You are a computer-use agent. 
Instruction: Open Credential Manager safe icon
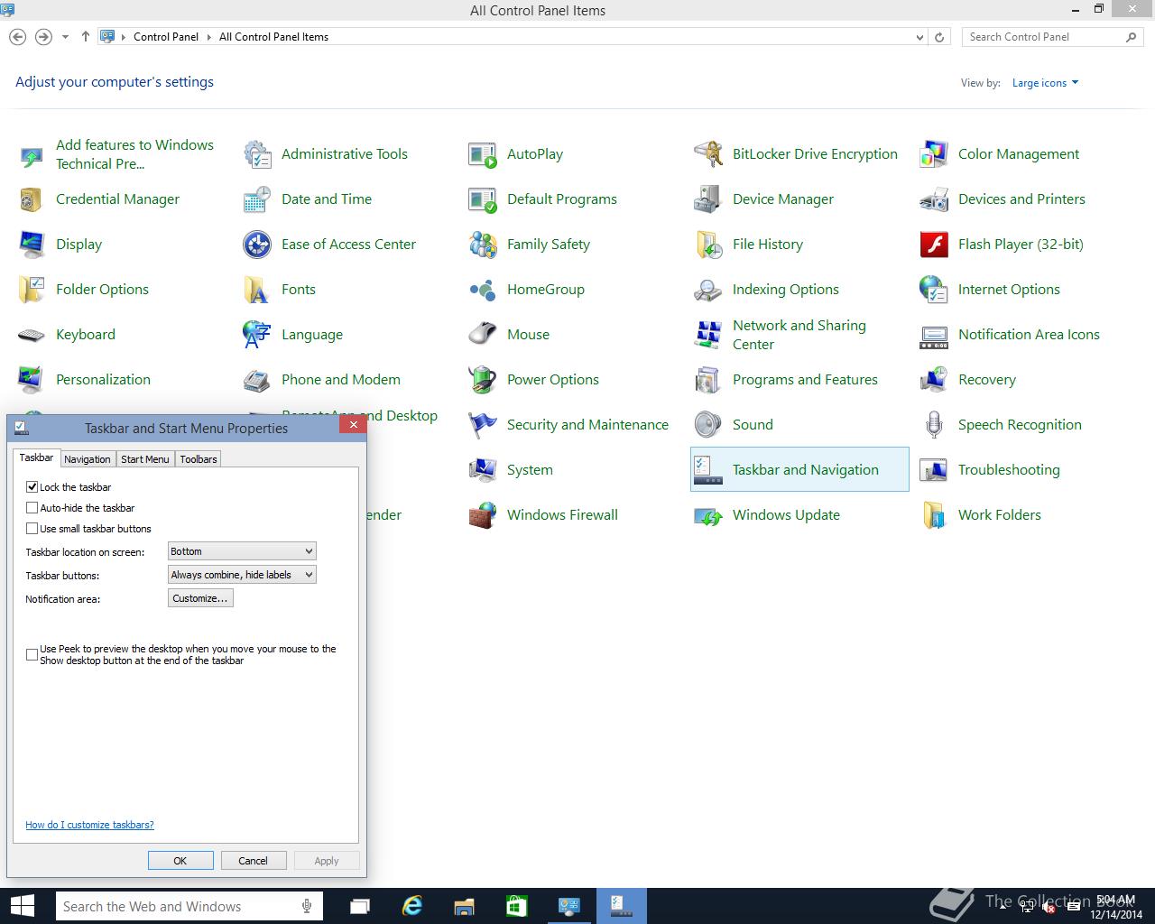[32, 199]
